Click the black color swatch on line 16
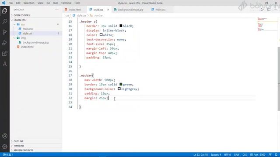The width and height of the screenshot is (280, 157). 121,26
